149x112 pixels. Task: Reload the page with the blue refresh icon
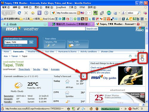pos(19,13)
